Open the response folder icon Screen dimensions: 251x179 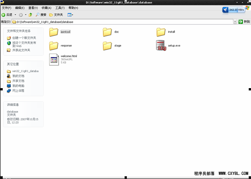click(x=54, y=46)
